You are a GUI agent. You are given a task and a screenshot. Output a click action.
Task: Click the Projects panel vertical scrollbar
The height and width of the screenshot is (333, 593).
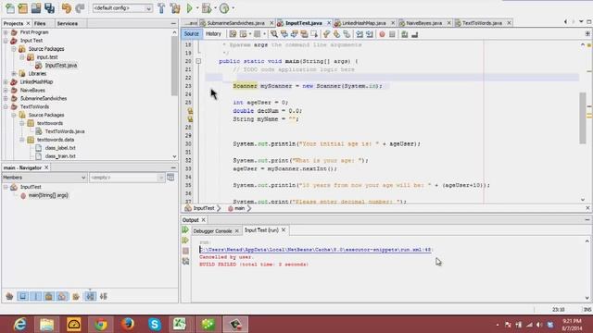174,67
